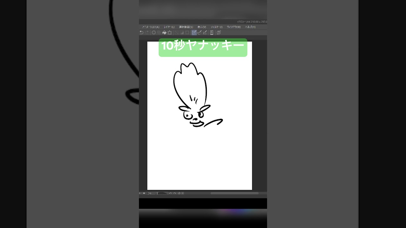
Task: Click the help question-mark icon on the toolbar
Action: [218, 32]
